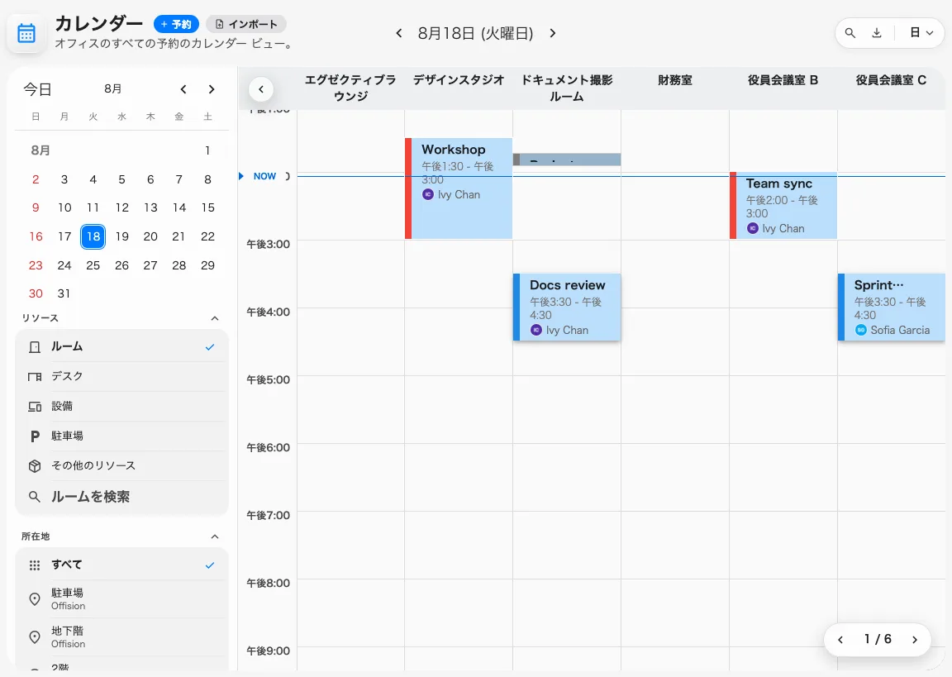Click the 8月18日 (火曜日) date title
Screen dimensions: 952x677
click(x=475, y=33)
